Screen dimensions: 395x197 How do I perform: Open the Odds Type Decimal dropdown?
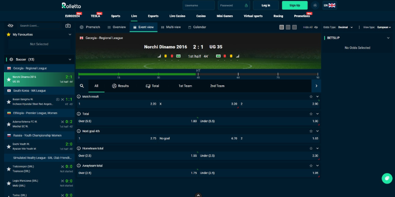(x=345, y=27)
